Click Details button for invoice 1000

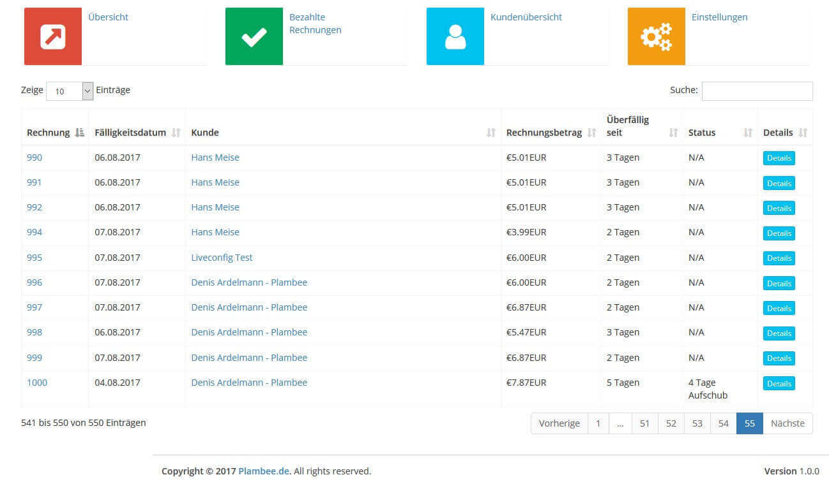(x=779, y=383)
